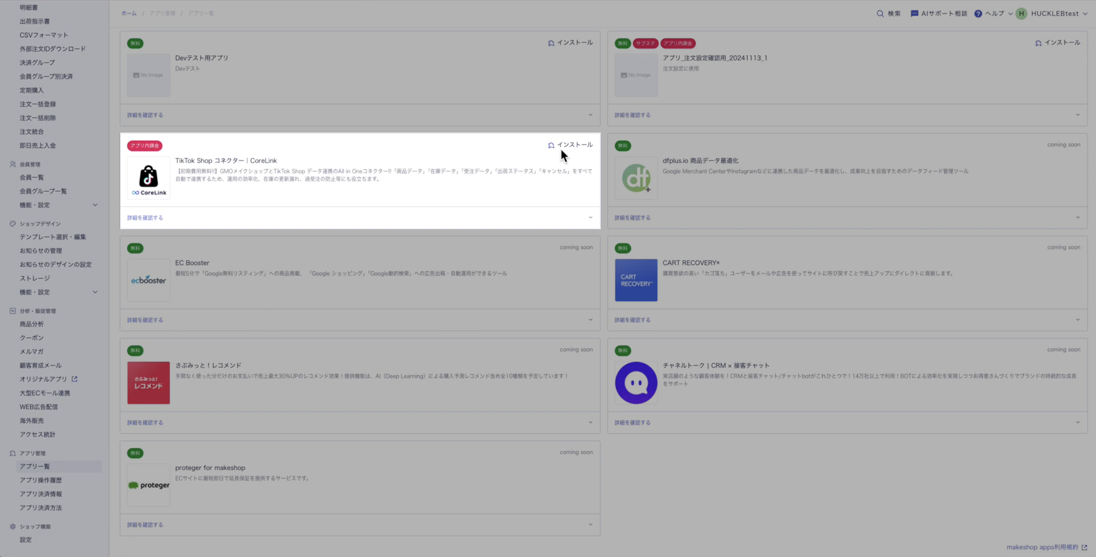Click the Channel Talk purple chat logo
This screenshot has width=1096, height=557.
(636, 383)
